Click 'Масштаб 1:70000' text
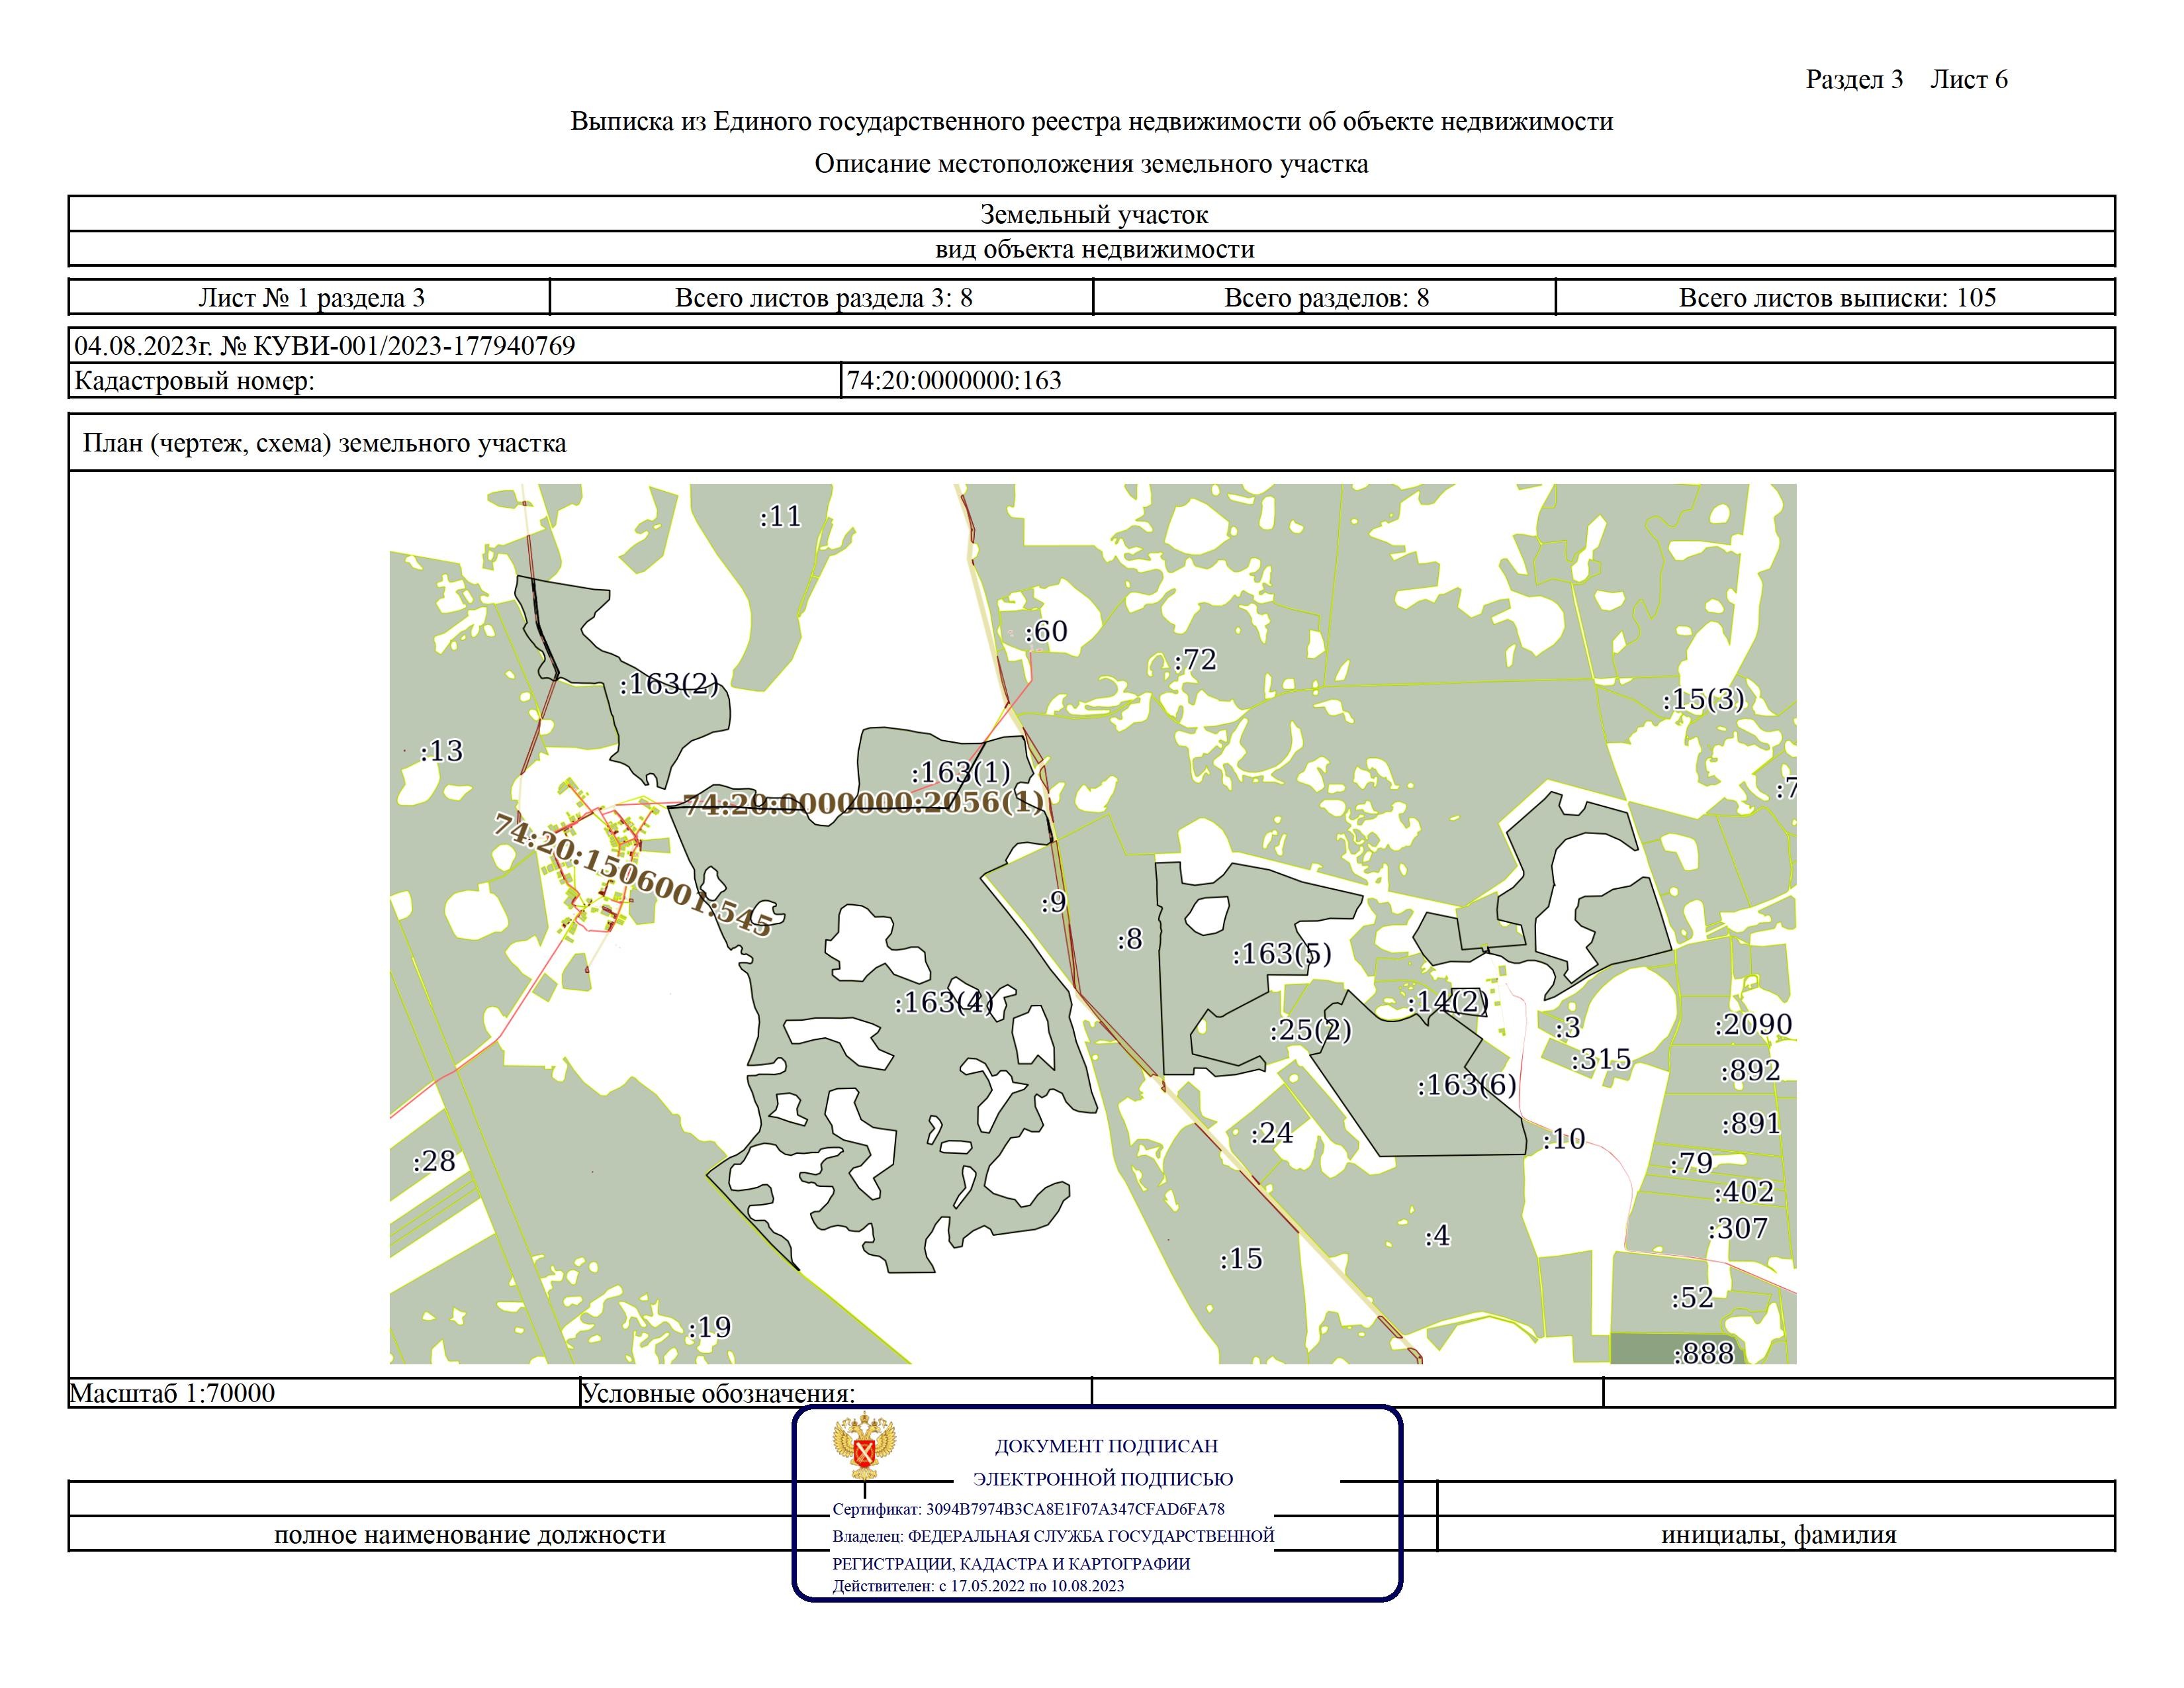Screen dimensions: 2184x1688 point(172,1393)
